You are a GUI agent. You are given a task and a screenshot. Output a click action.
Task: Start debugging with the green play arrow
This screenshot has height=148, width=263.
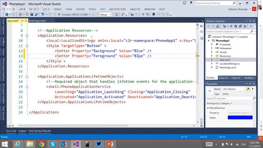pos(59,15)
